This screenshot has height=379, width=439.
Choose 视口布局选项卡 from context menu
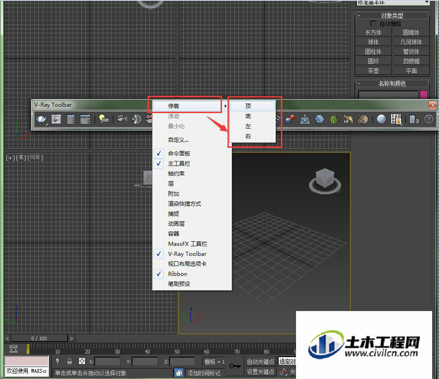192,264
